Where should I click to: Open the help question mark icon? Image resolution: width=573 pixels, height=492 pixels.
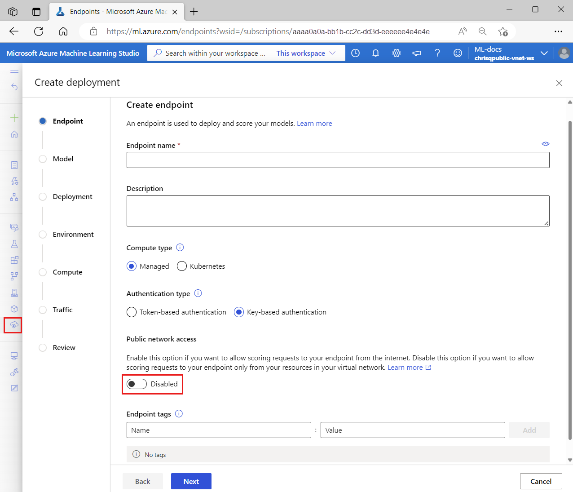tap(437, 53)
